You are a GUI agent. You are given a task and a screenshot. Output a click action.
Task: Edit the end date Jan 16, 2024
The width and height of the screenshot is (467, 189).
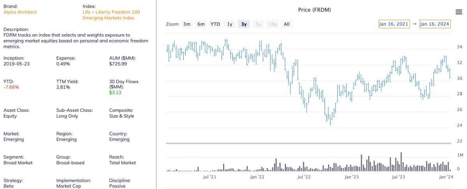(x=435, y=24)
